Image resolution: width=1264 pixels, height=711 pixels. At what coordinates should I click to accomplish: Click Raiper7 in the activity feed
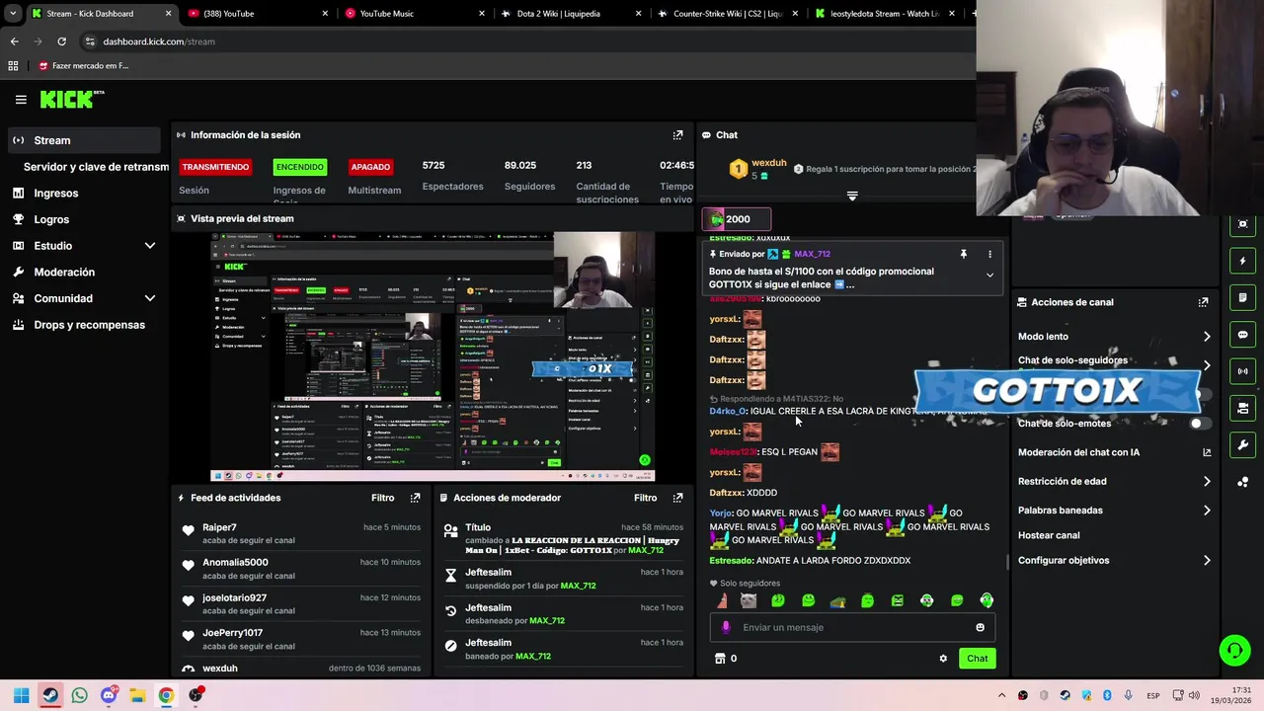(219, 527)
